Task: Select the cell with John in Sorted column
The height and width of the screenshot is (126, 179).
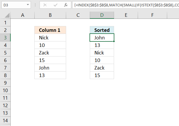Action: [102, 38]
